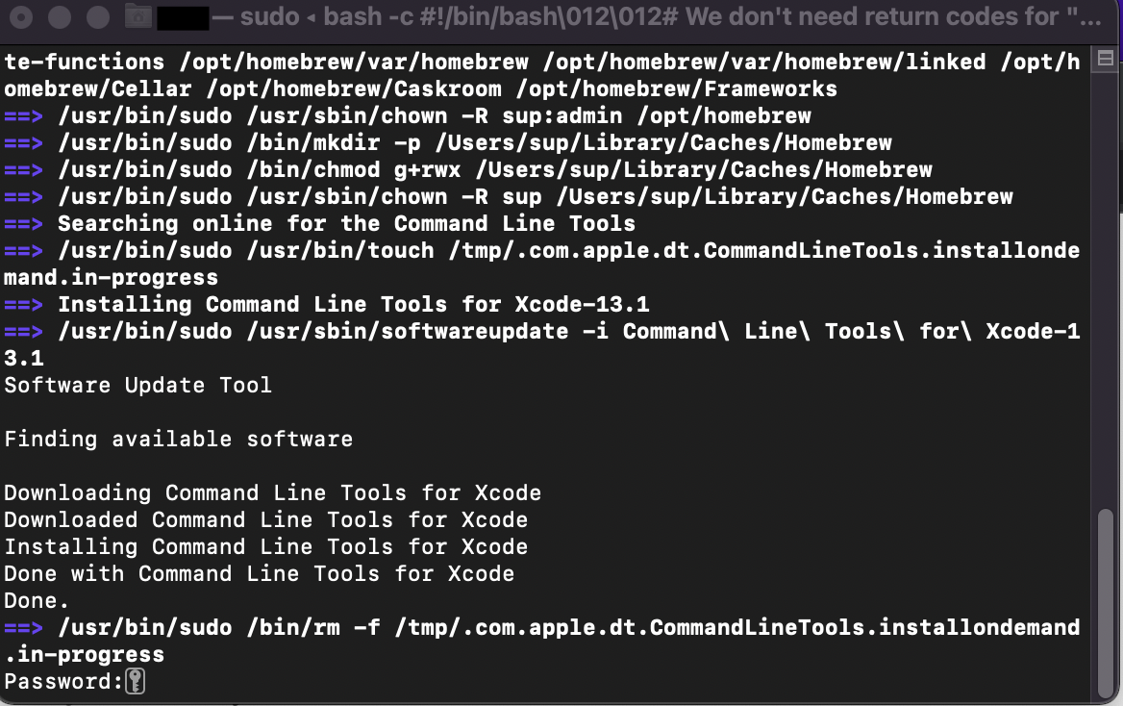The height and width of the screenshot is (706, 1123).
Task: Click the Password: prompt text
Action: [63, 682]
